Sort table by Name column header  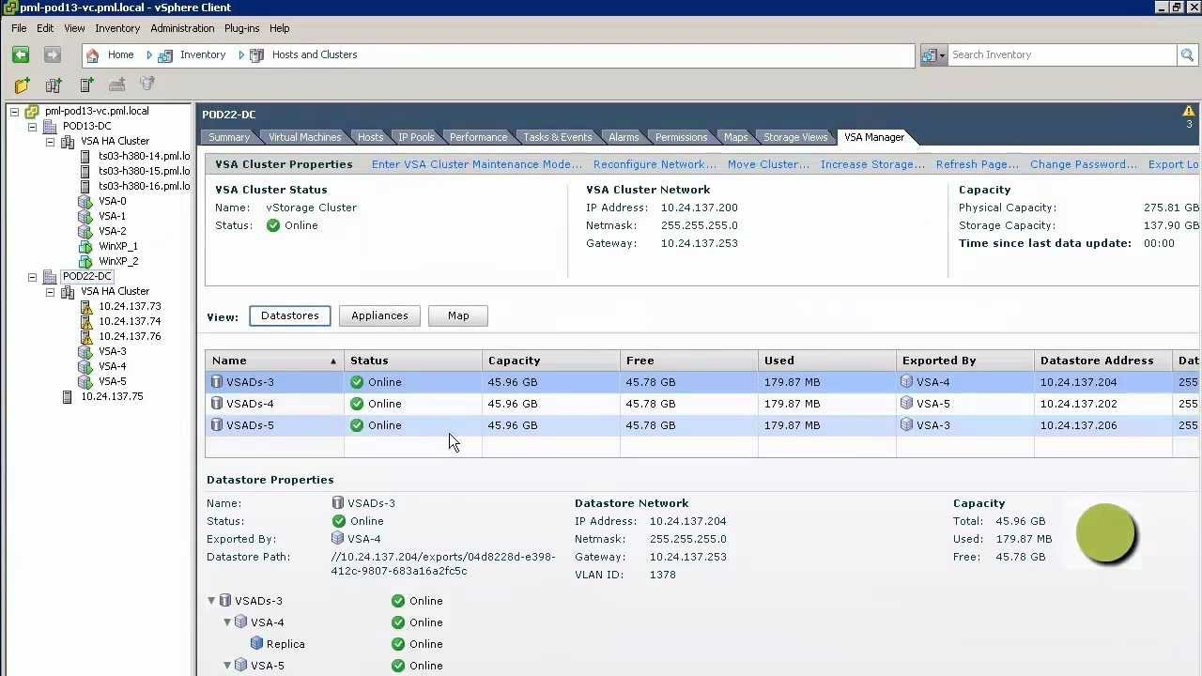(x=274, y=361)
